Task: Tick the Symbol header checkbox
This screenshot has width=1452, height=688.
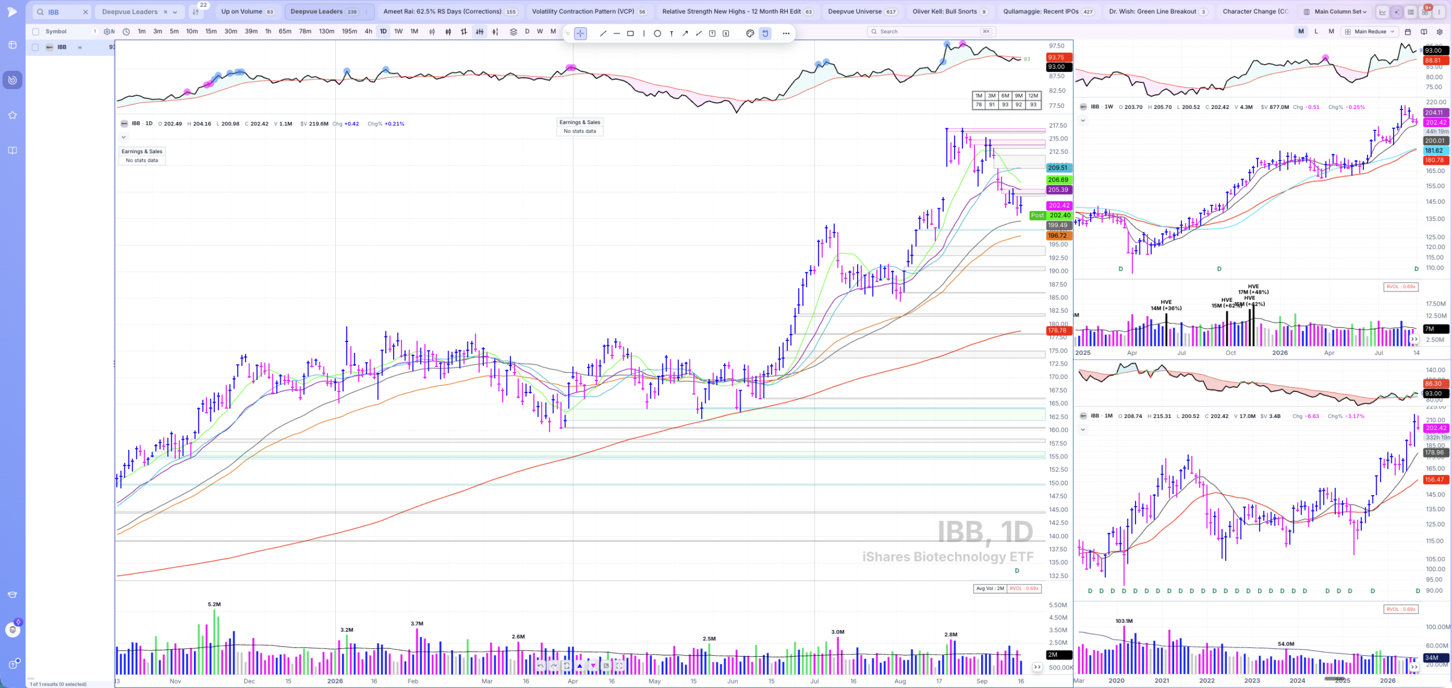Action: (36, 32)
